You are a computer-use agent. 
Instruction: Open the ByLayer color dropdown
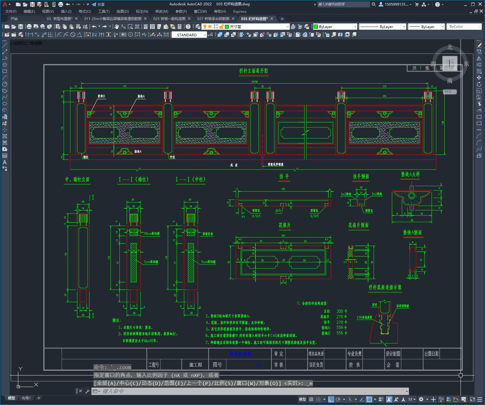[335, 27]
